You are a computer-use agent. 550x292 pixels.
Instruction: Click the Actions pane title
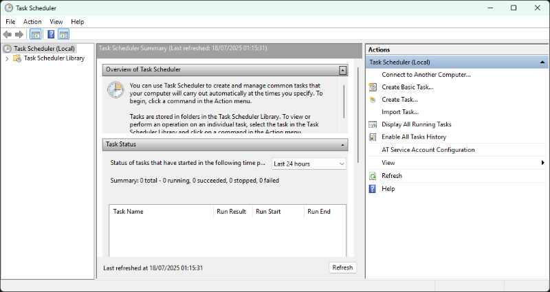click(x=379, y=49)
